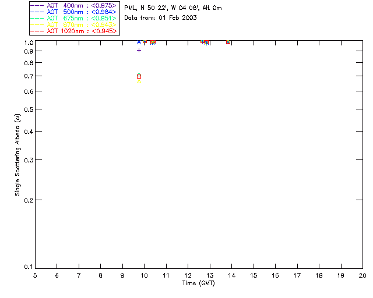
Task: Select the AOT 870nm legend entry
Action: (x=73, y=24)
